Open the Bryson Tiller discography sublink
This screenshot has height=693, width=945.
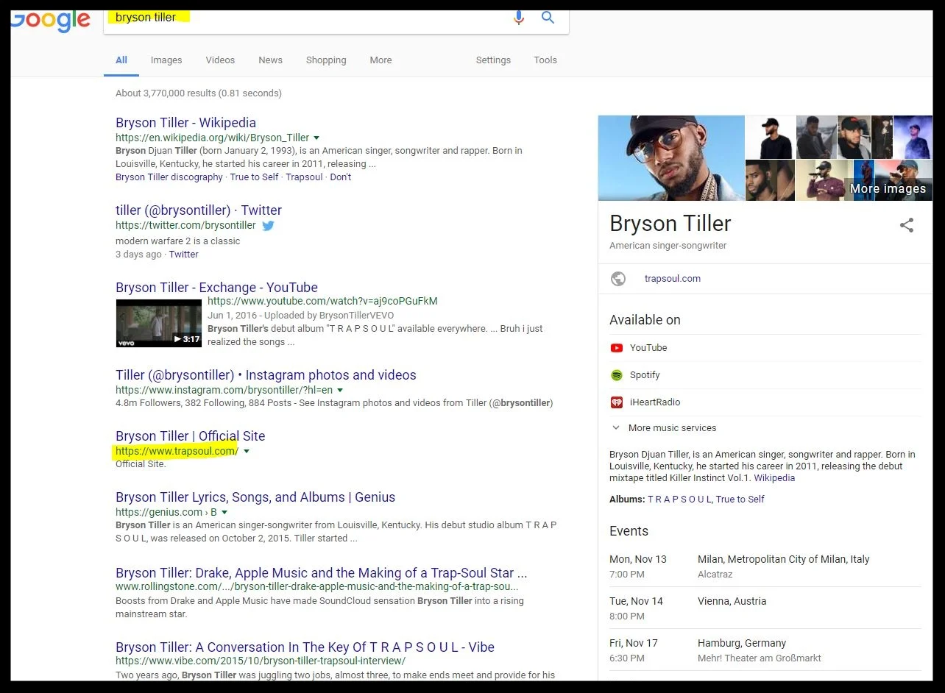click(169, 177)
